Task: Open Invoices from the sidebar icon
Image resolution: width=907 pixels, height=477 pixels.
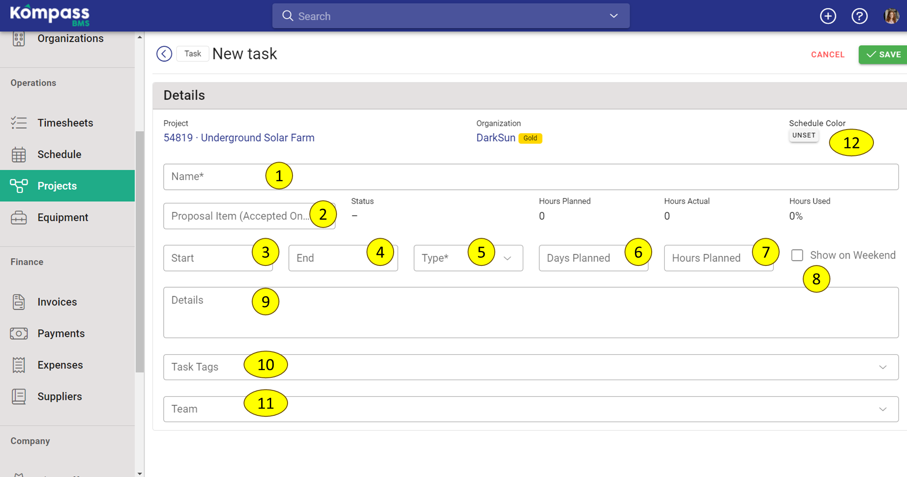Action: (x=19, y=301)
